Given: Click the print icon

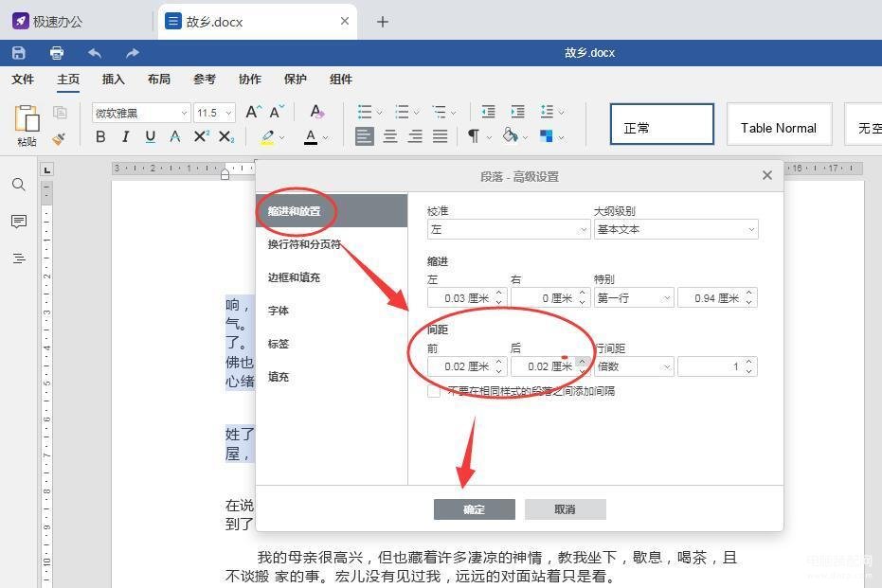Looking at the screenshot, I should 57,53.
